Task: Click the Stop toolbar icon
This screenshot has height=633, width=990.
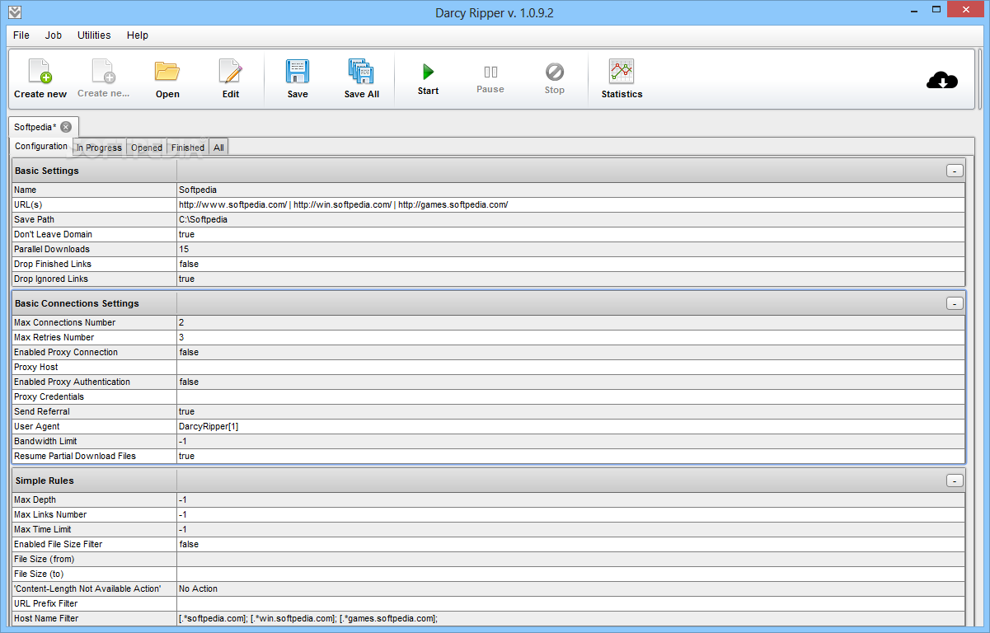Action: [x=555, y=72]
